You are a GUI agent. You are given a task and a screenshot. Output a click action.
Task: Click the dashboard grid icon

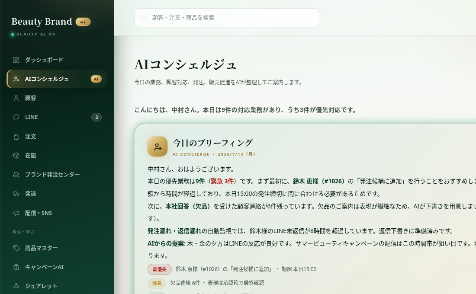click(16, 60)
